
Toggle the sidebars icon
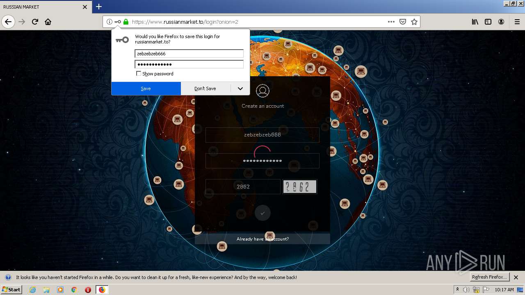(x=488, y=22)
